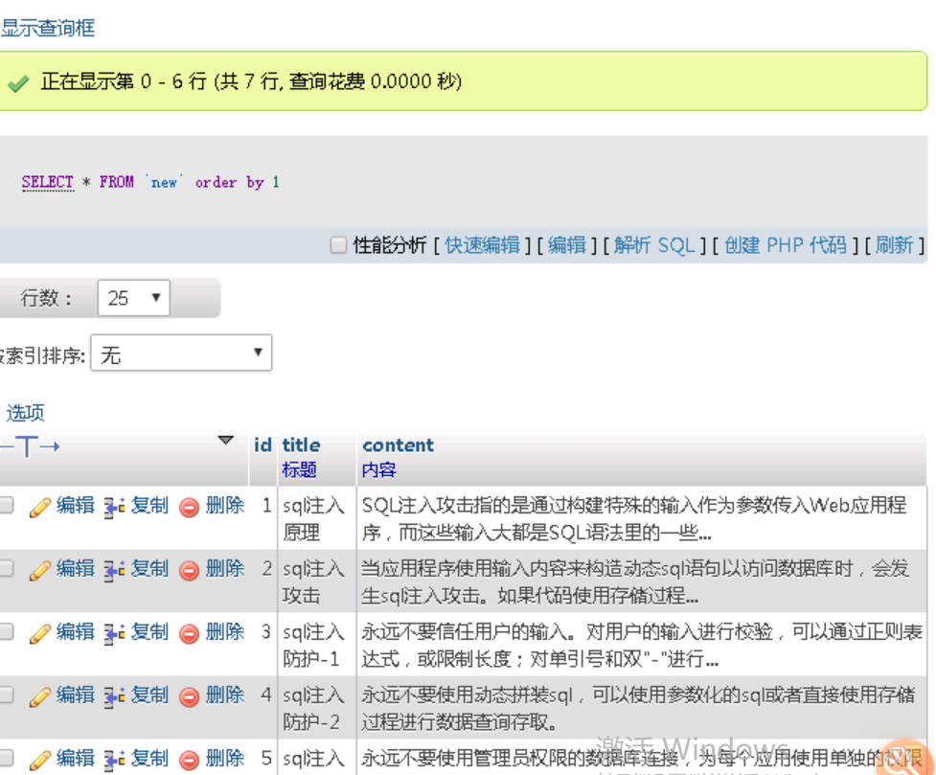Viewport: 936px width, 775px height.
Task: Open the 选项 options link
Action: click(25, 413)
